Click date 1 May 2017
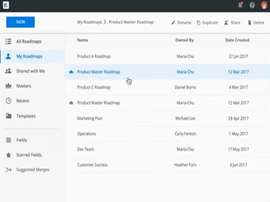Viewport: 270px width, 202px height. click(x=238, y=134)
